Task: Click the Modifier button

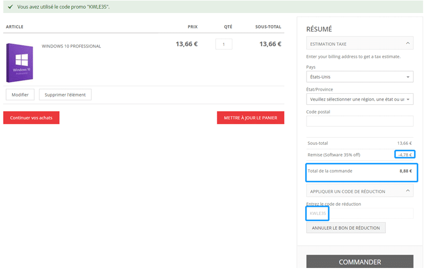Action: coord(20,95)
